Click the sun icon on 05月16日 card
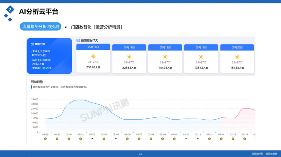 click(x=93, y=57)
